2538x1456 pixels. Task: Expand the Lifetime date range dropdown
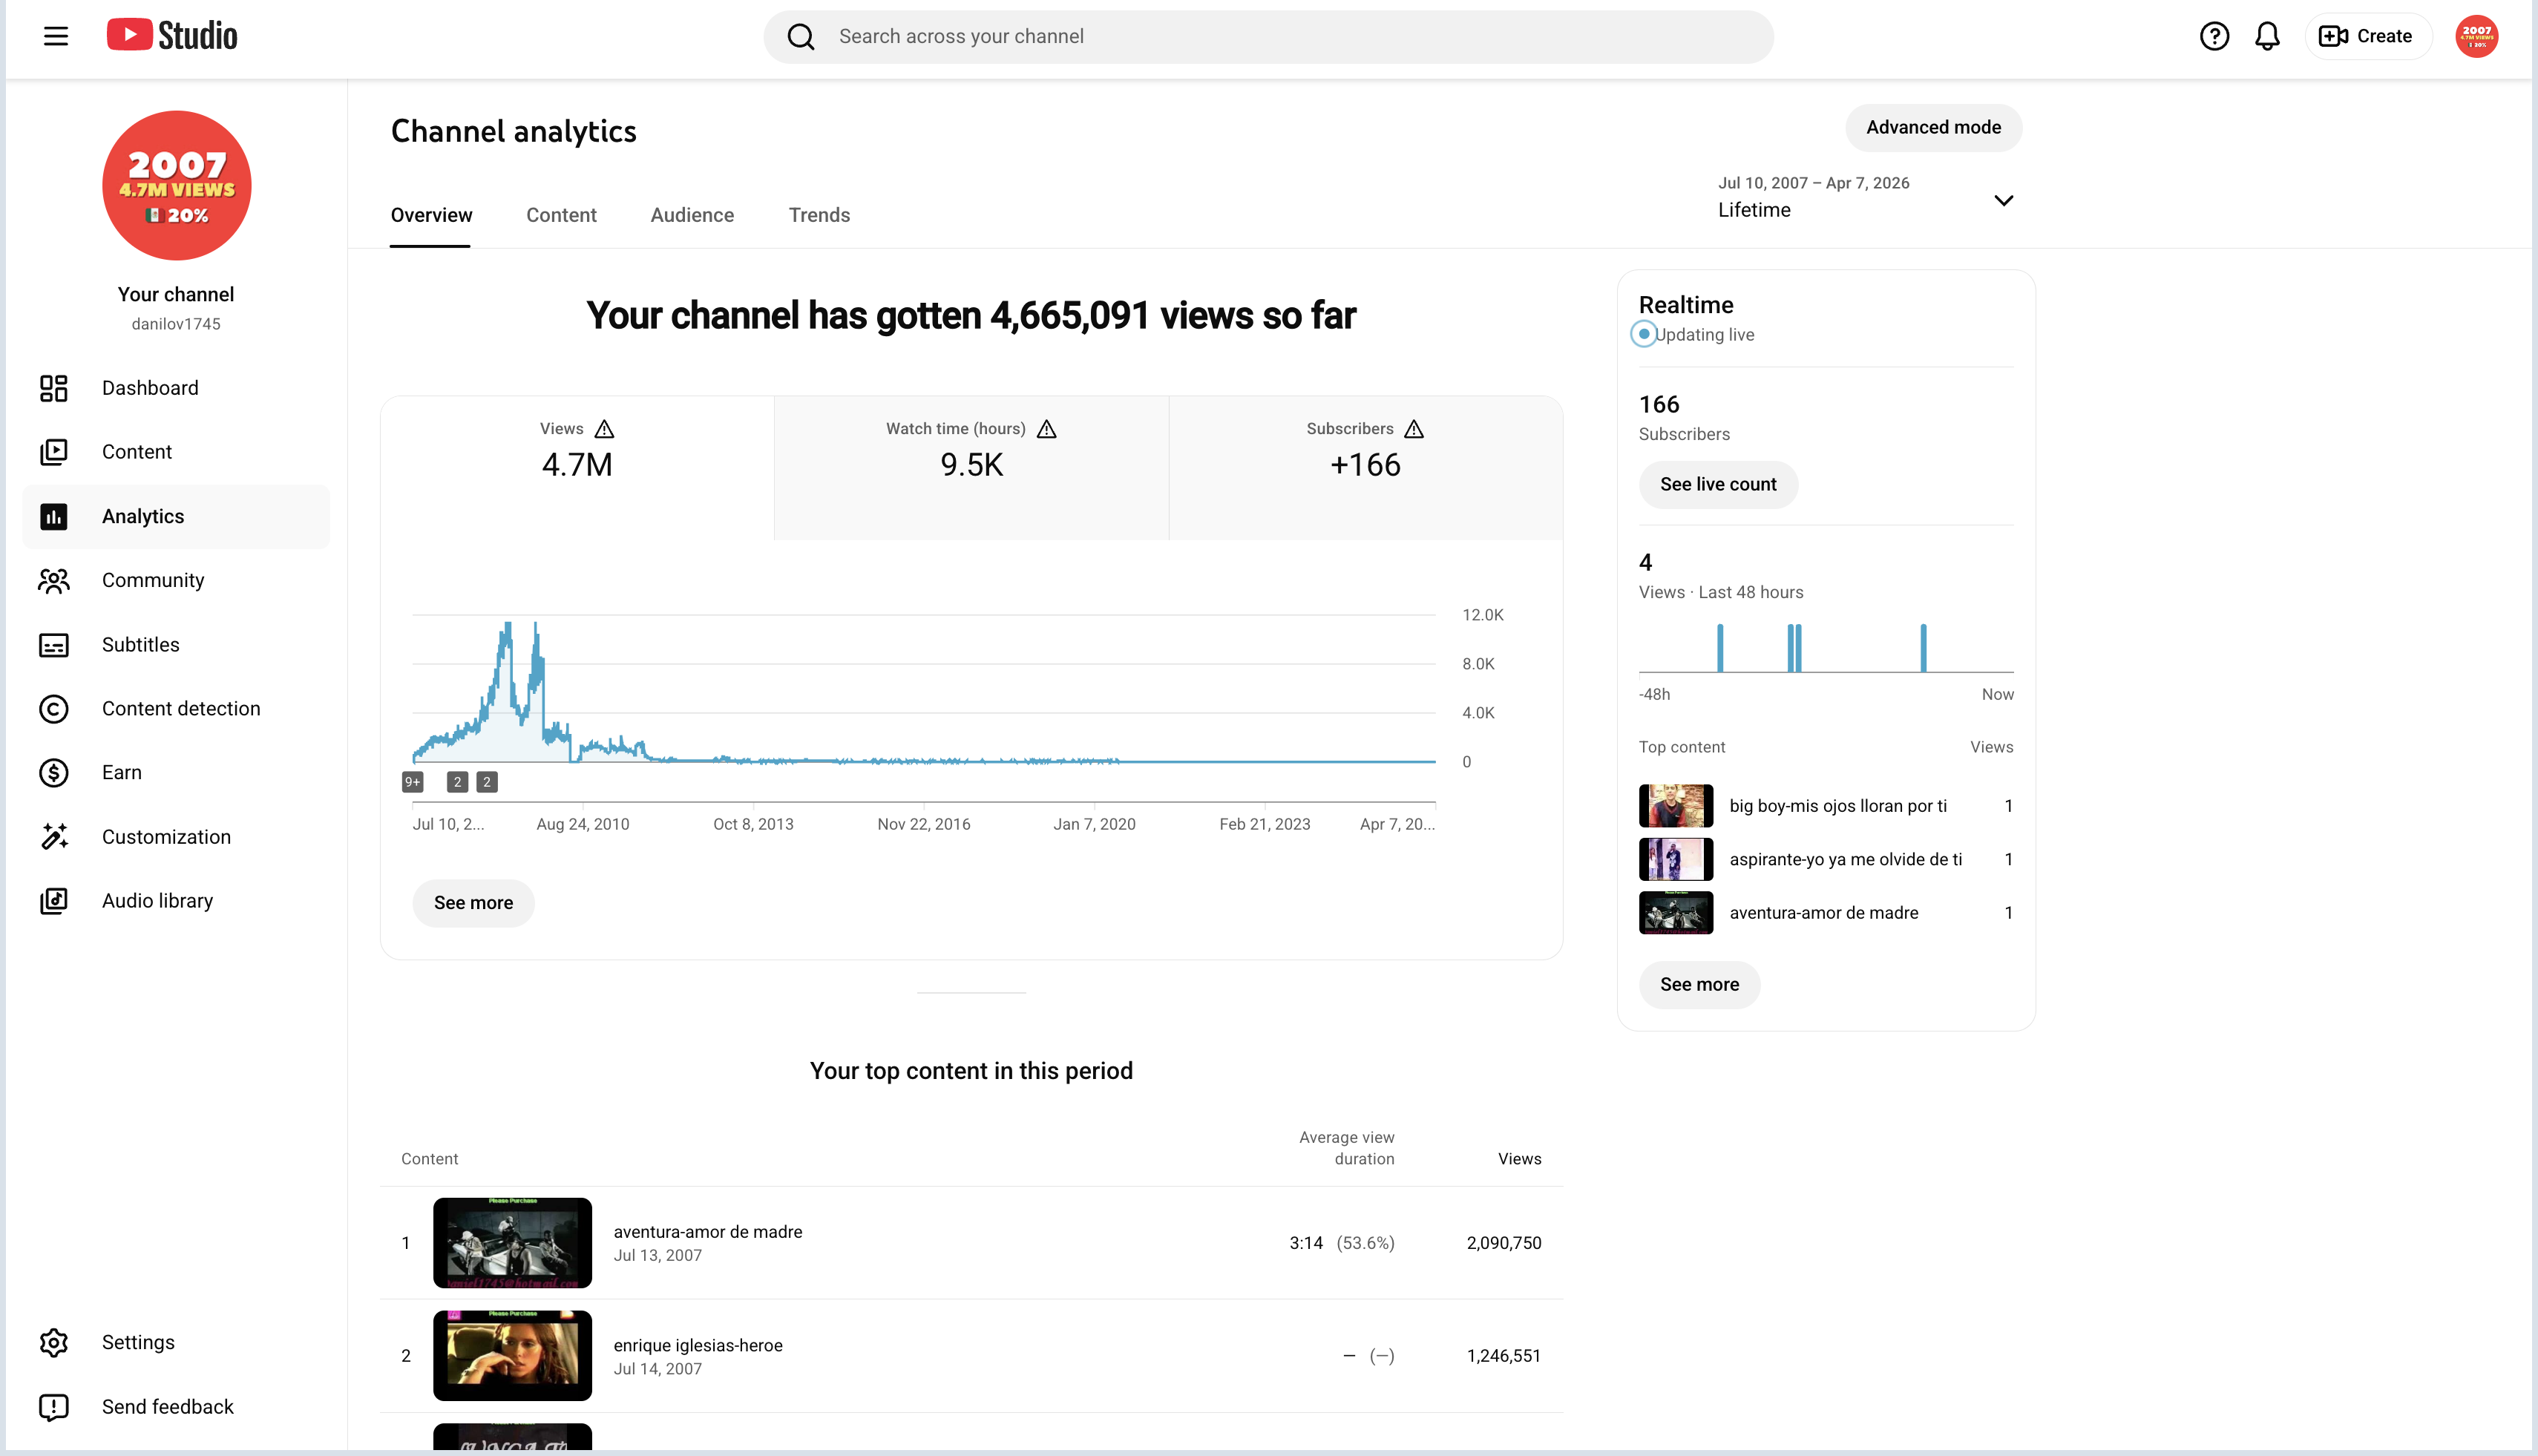click(x=1866, y=198)
